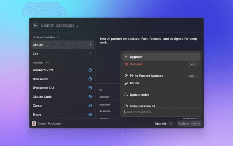
Task: Click the up arrow icon beside Upgrade action
Action: click(126, 57)
